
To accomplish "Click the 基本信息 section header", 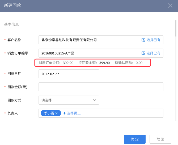I will coord(11,24).
